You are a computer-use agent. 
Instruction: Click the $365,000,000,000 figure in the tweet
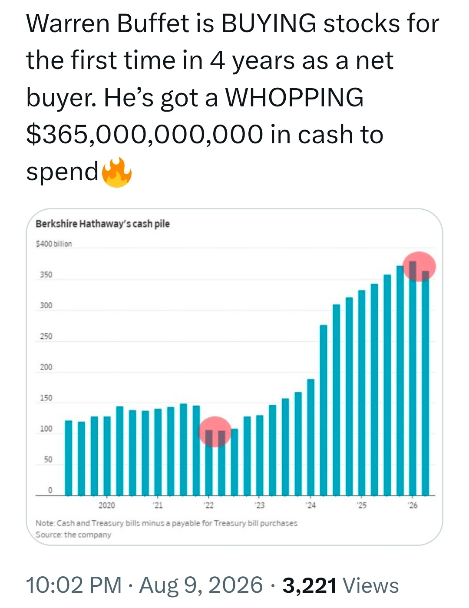click(145, 134)
